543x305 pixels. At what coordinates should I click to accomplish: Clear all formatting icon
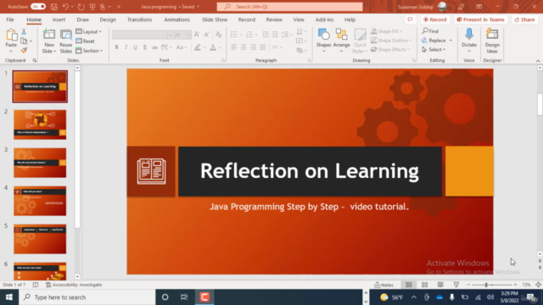coord(219,34)
